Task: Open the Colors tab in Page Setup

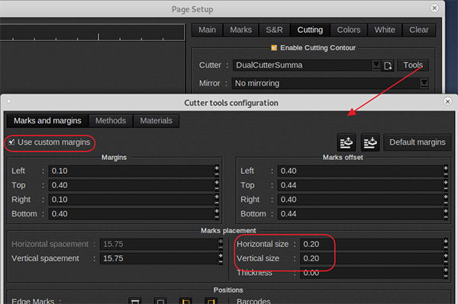Action: pos(349,30)
